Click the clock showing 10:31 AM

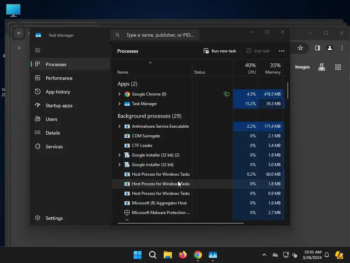(x=312, y=252)
